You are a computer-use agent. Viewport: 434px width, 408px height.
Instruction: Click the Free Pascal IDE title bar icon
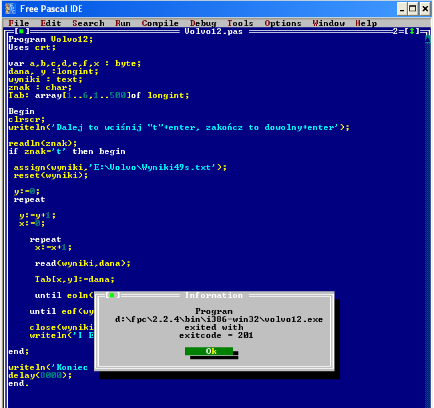coord(11,9)
